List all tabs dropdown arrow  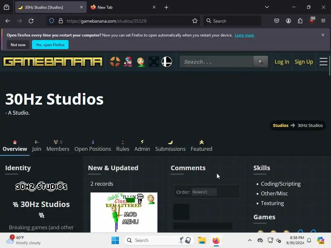point(267,7)
